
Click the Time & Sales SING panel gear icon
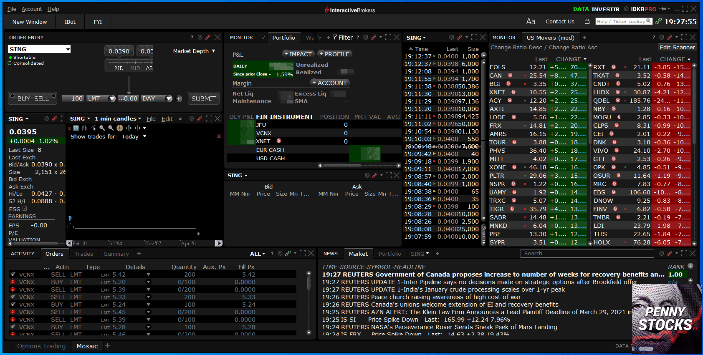(x=452, y=37)
